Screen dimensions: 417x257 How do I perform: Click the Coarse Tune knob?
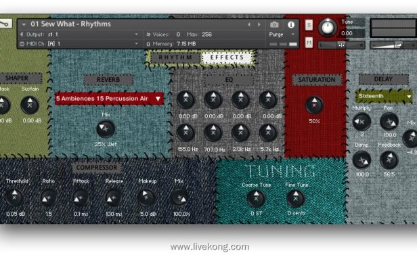[256, 199]
